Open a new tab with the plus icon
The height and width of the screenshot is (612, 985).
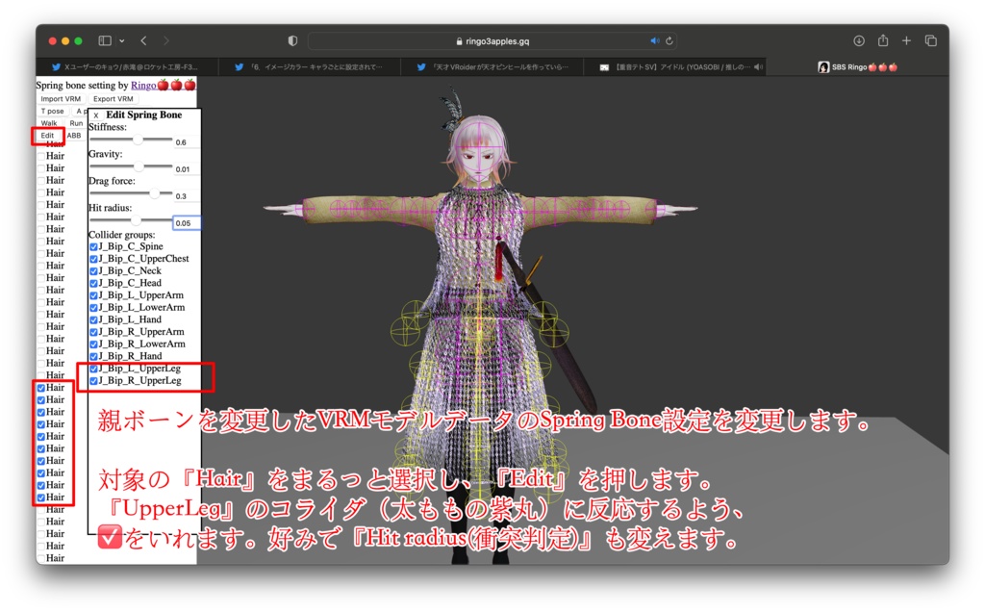905,41
